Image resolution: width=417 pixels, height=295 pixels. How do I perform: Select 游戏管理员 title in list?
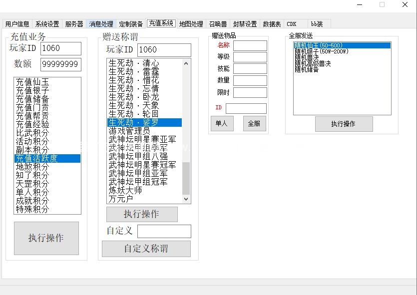tap(129, 131)
